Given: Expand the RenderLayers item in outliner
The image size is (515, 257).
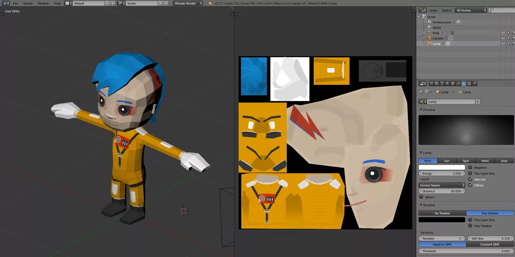Looking at the screenshot, I should [x=425, y=22].
